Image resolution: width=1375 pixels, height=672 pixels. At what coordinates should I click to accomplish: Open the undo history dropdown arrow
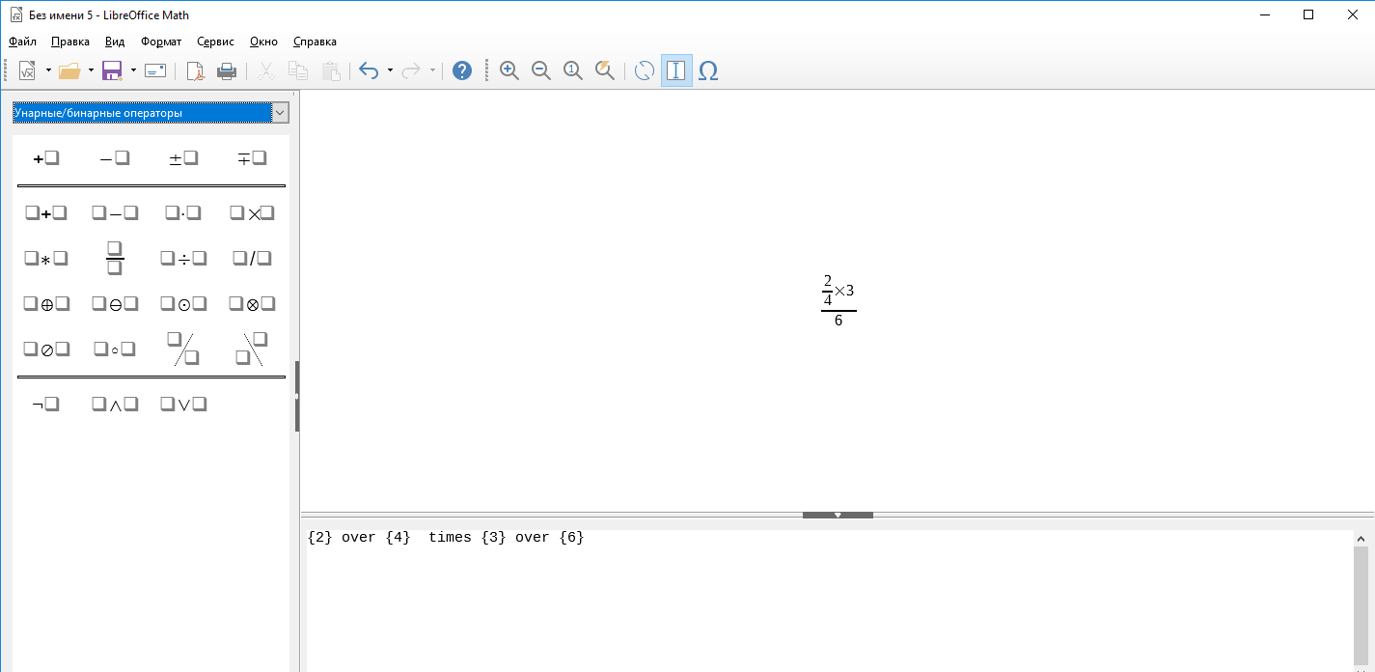tap(390, 70)
